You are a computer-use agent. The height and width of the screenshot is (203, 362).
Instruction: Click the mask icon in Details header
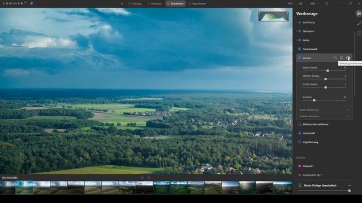342,58
